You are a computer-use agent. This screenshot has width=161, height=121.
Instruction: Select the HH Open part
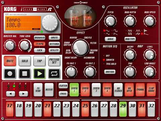(x=129, y=90)
